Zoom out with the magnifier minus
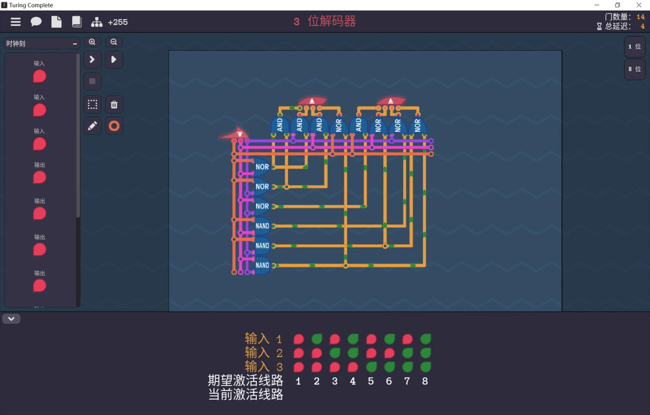 click(113, 42)
